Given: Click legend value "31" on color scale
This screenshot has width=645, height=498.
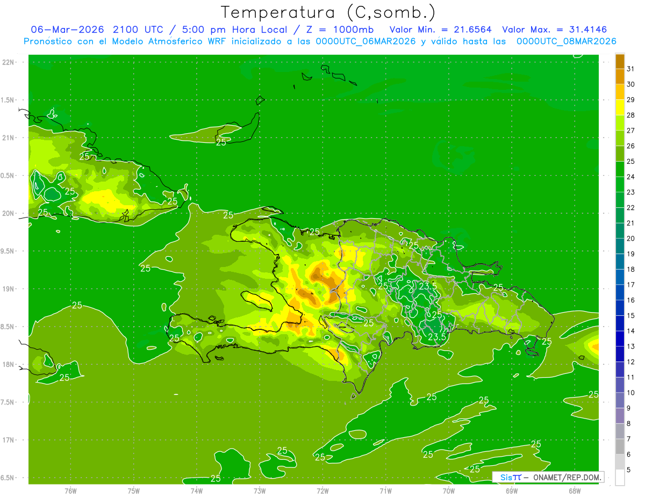Looking at the screenshot, I should [x=631, y=69].
